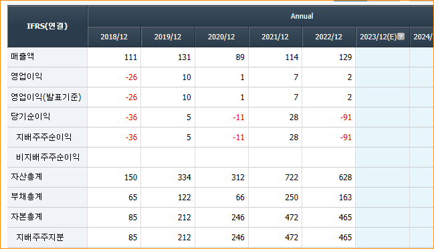
Task: Select 28 in the 지배주주순이익 row
Action: [294, 138]
